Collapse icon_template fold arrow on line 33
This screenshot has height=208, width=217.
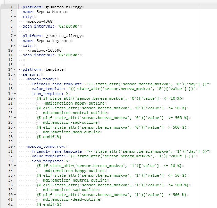[x=15, y=161]
